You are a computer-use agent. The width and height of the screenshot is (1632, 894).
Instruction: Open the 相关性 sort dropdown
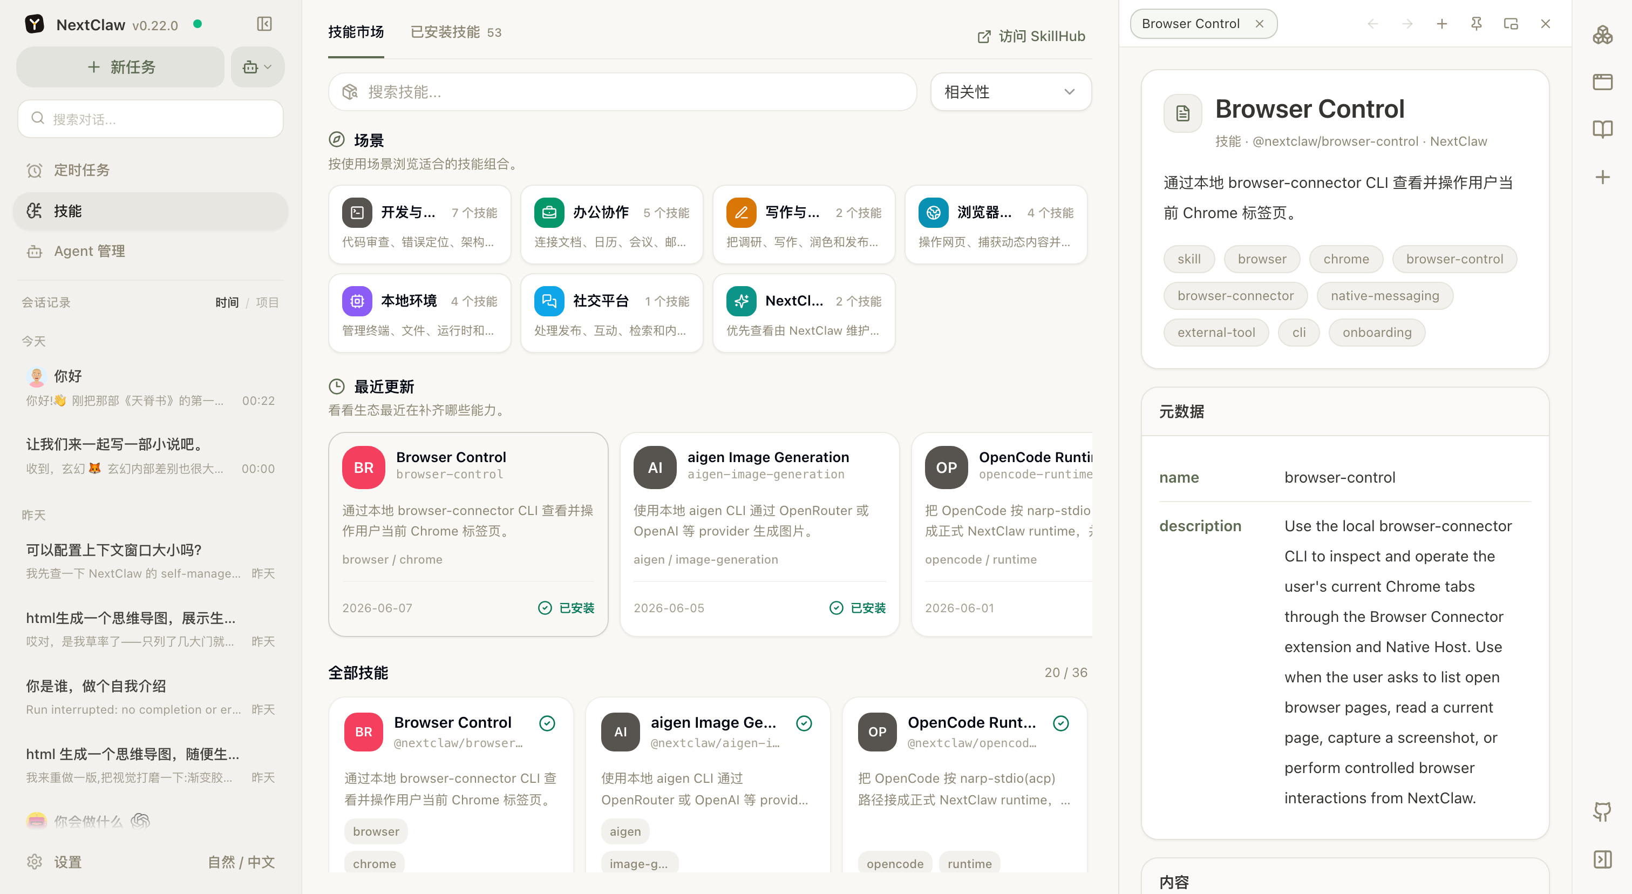[x=1010, y=92]
